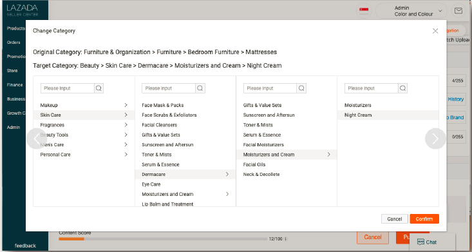The image size is (472, 252).
Task: Click the feedback link in sidebar
Action: point(25,246)
